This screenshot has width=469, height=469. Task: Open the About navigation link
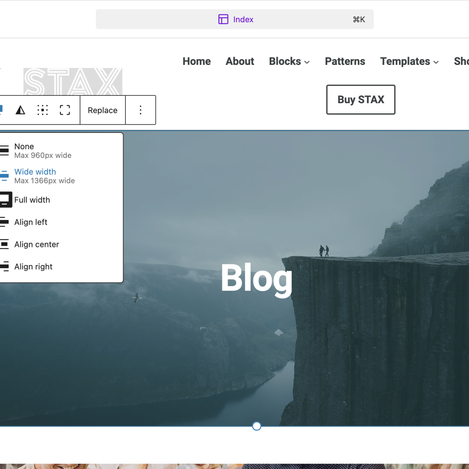tap(240, 61)
